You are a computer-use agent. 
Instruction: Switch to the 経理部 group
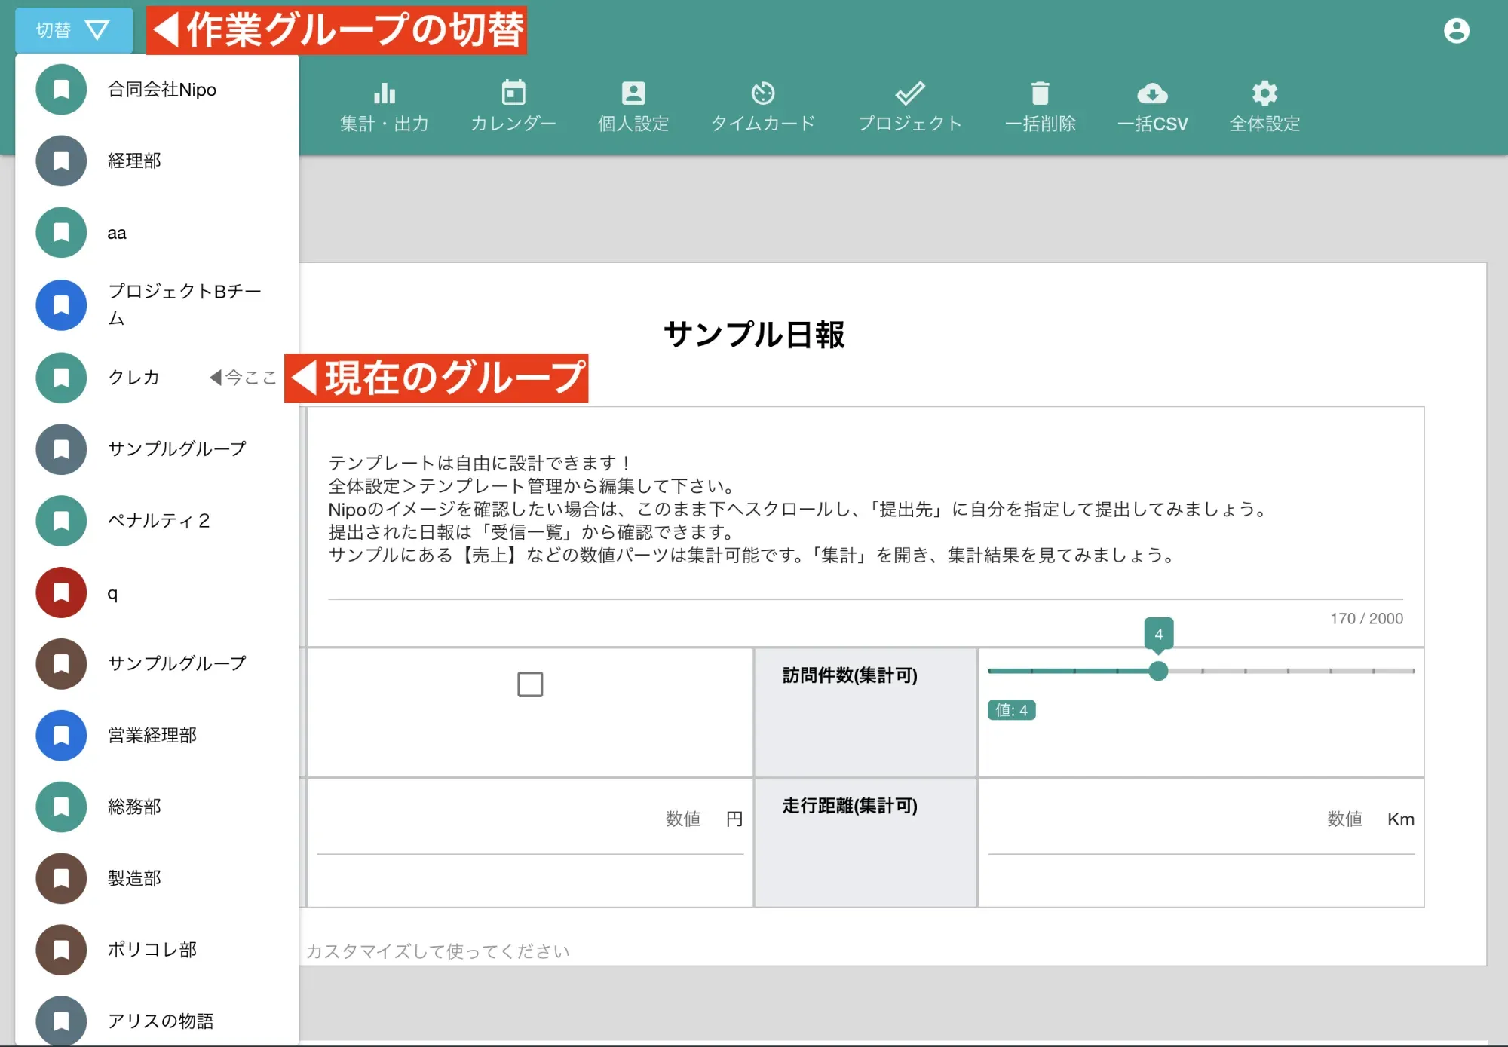pos(136,161)
